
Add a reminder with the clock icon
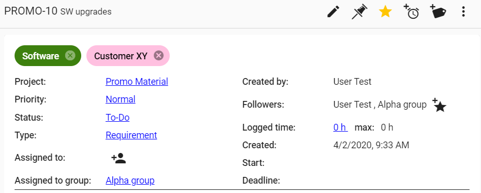411,11
